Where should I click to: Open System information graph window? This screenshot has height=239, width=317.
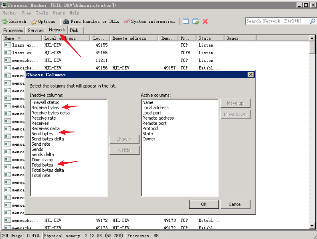(x=149, y=21)
